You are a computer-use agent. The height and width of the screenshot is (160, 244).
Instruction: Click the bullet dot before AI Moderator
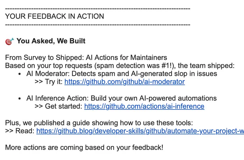[19, 74]
